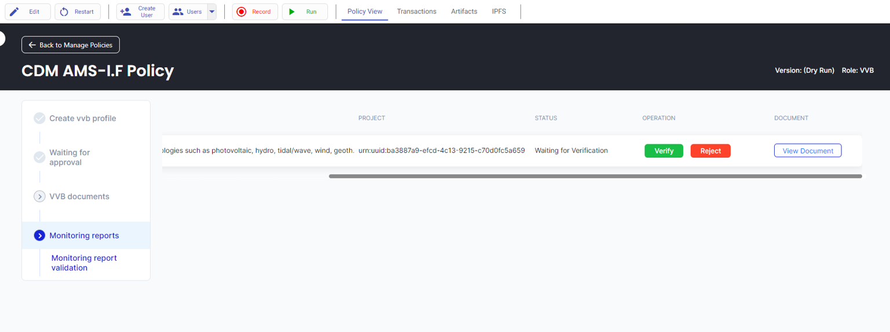Click the checkmark beside Create vvb profile
The width and height of the screenshot is (890, 332).
pos(39,118)
